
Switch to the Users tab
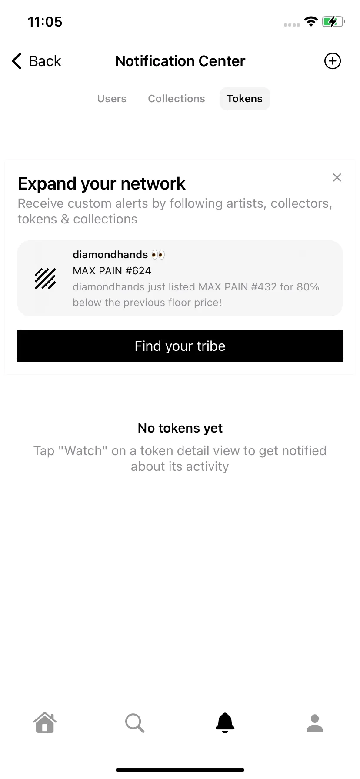tap(112, 99)
